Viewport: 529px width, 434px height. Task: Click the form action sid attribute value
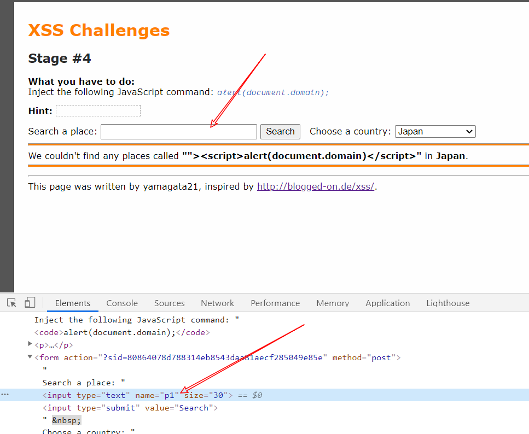pyautogui.click(x=213, y=357)
